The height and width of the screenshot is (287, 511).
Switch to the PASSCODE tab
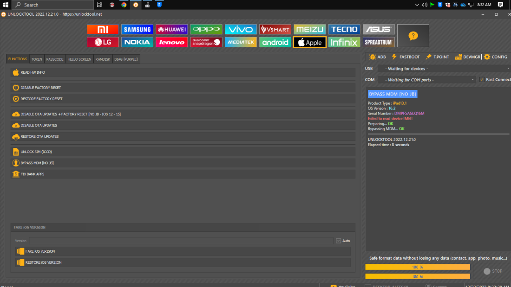[x=55, y=59]
